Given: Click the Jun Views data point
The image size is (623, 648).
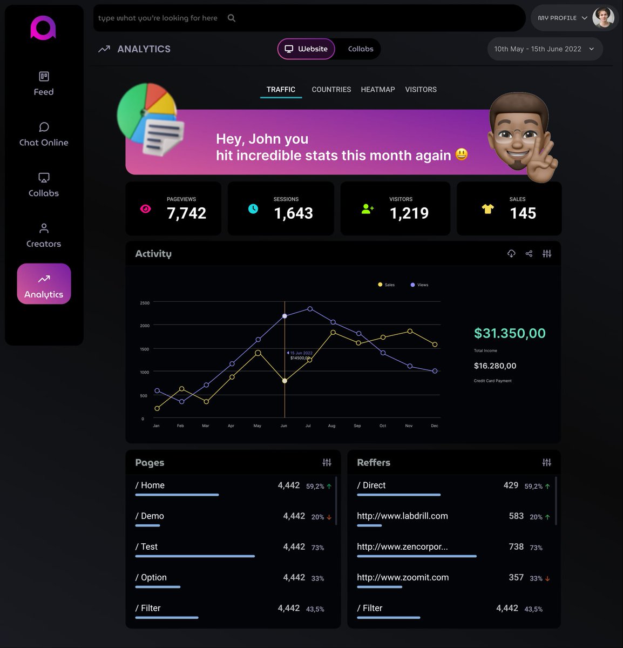Looking at the screenshot, I should pyautogui.click(x=285, y=316).
